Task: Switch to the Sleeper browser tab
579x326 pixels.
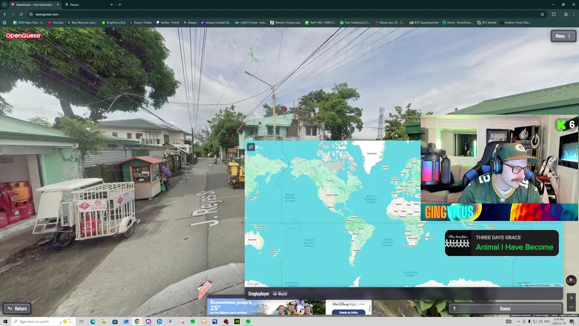Action: click(88, 5)
